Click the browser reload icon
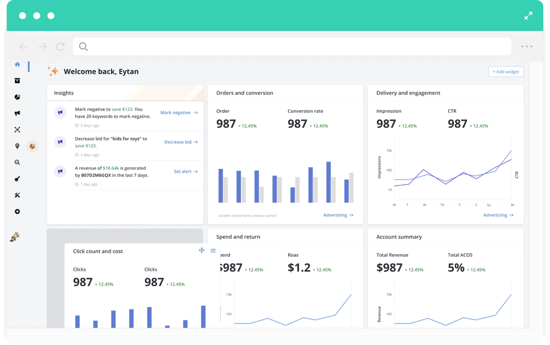 61,46
